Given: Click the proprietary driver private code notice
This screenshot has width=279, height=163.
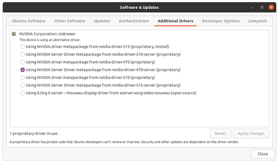Looking at the screenshot, I should click(124, 142).
